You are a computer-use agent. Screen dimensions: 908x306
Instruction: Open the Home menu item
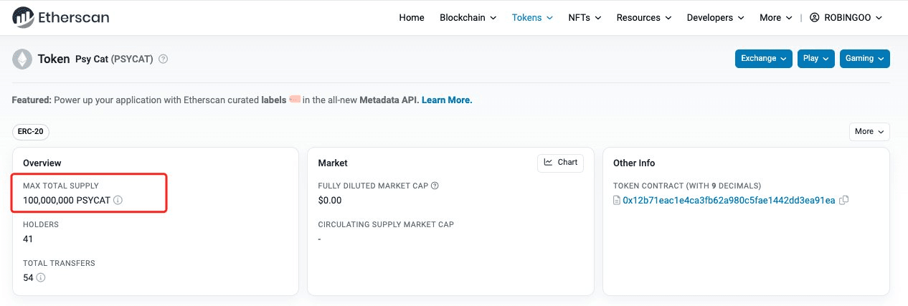coord(412,18)
